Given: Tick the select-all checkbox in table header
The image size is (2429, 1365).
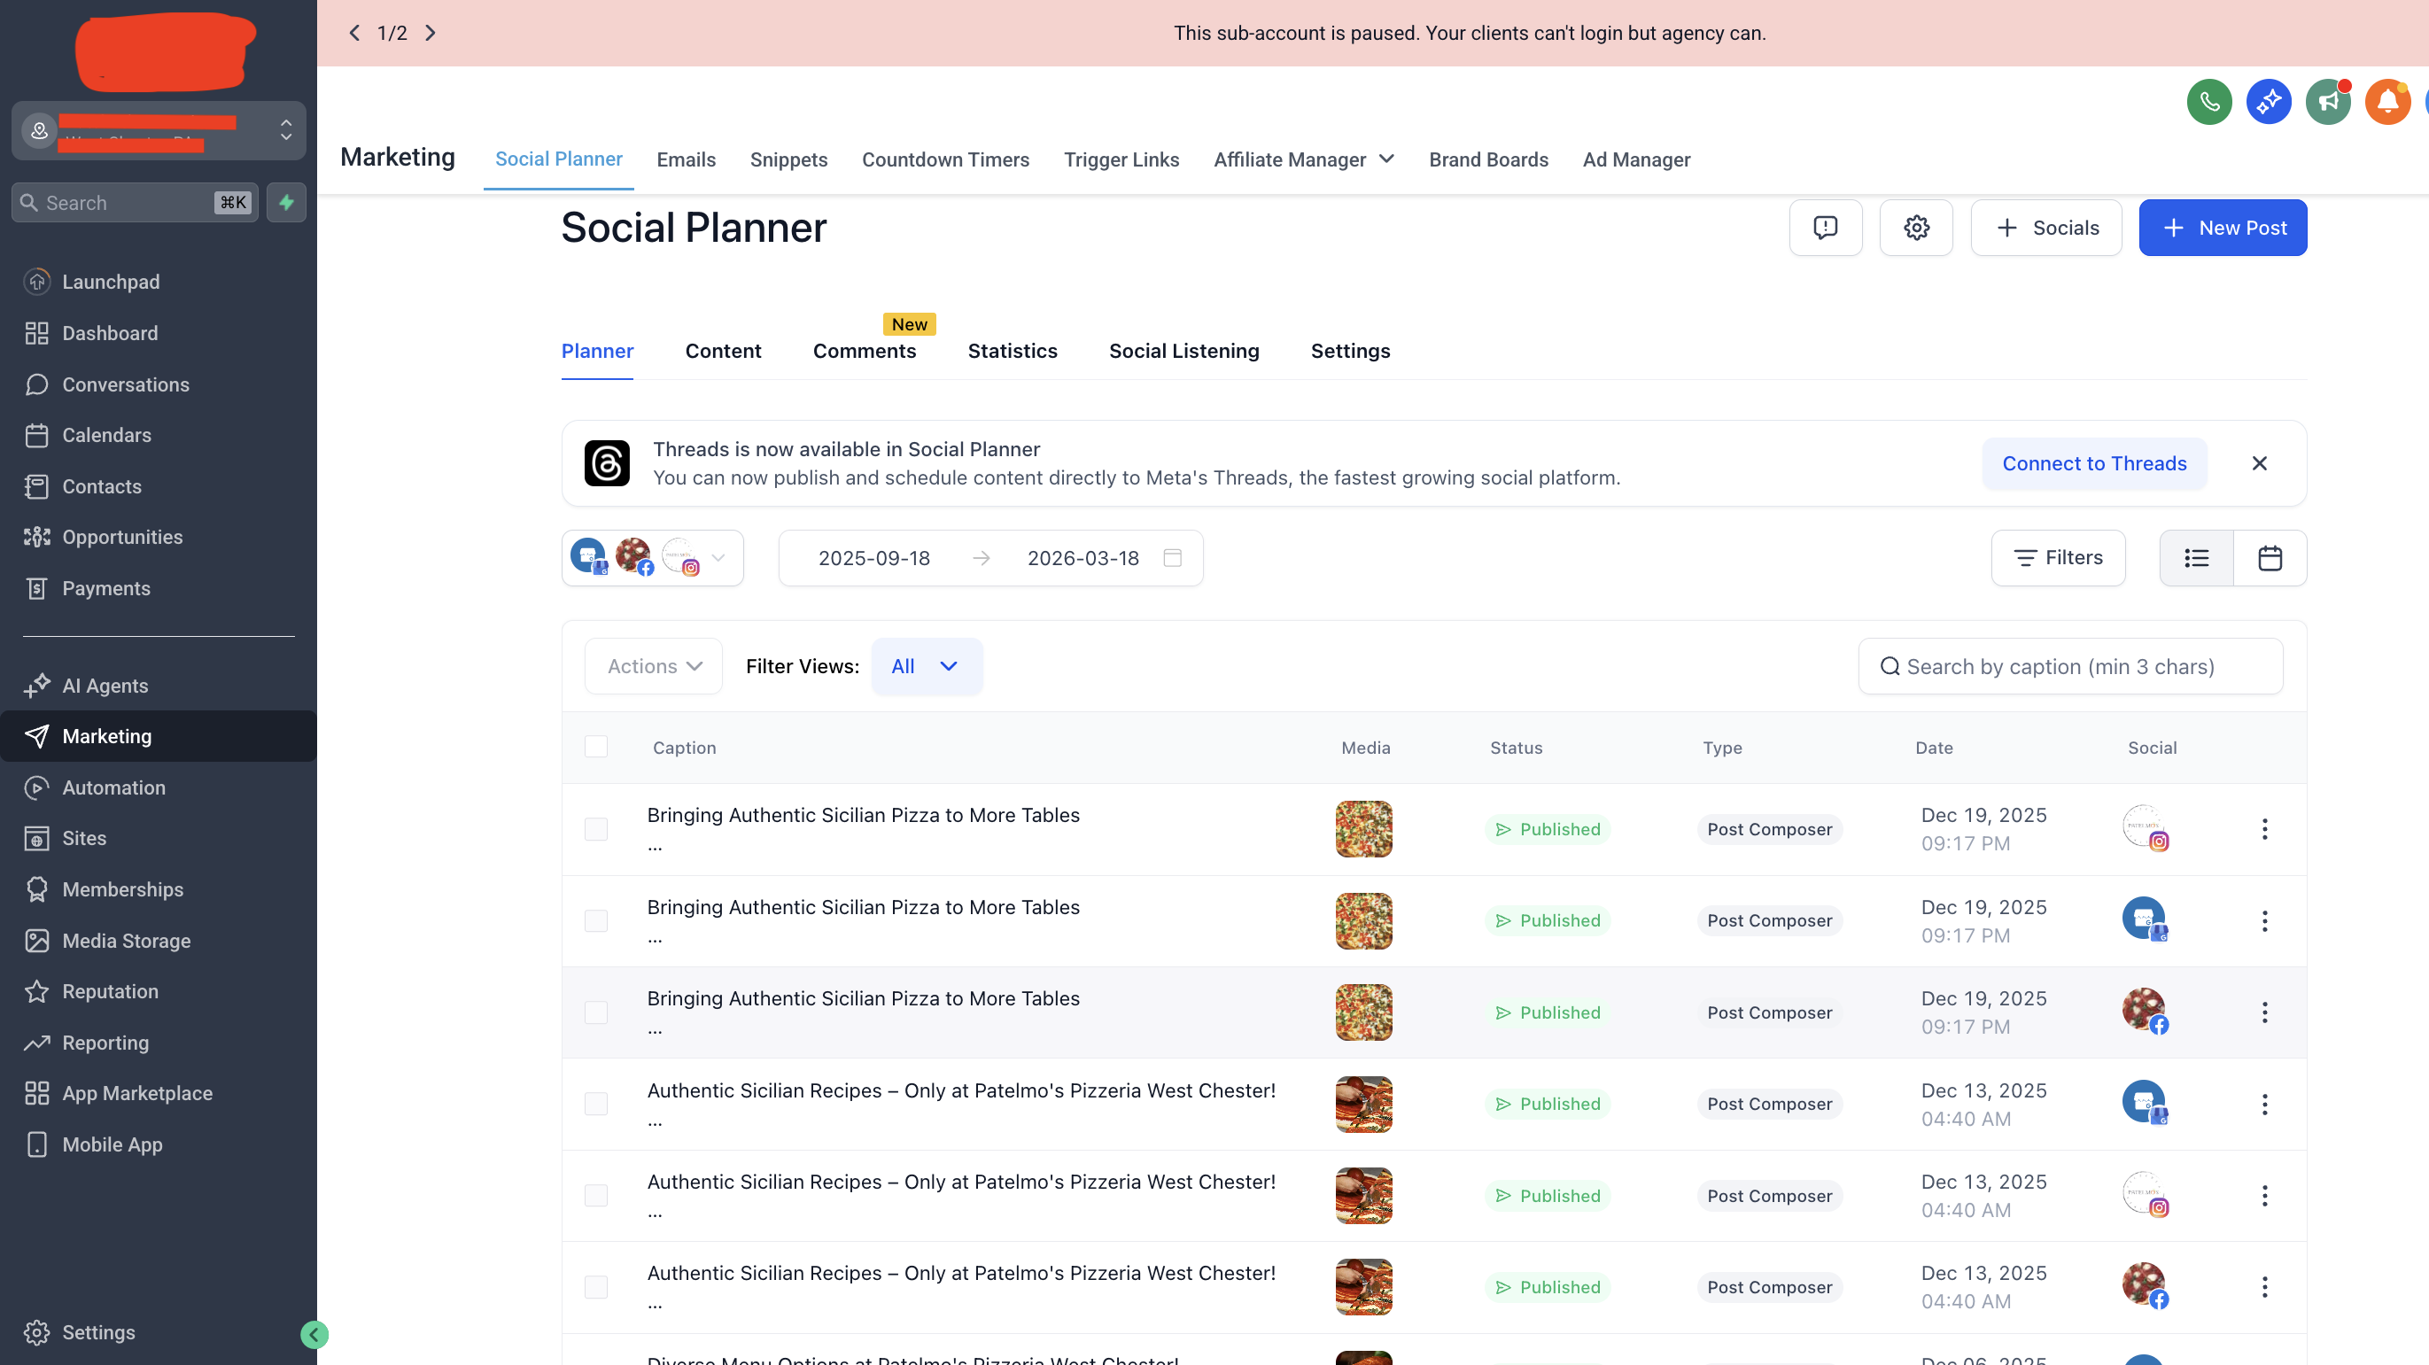Looking at the screenshot, I should 596,747.
